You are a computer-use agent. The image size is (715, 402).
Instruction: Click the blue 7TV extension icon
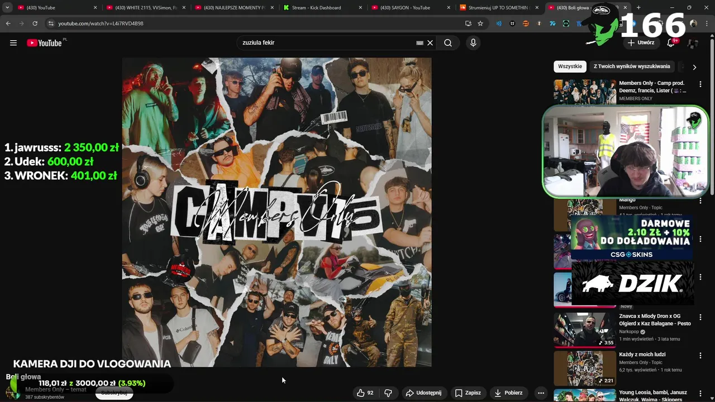click(552, 23)
